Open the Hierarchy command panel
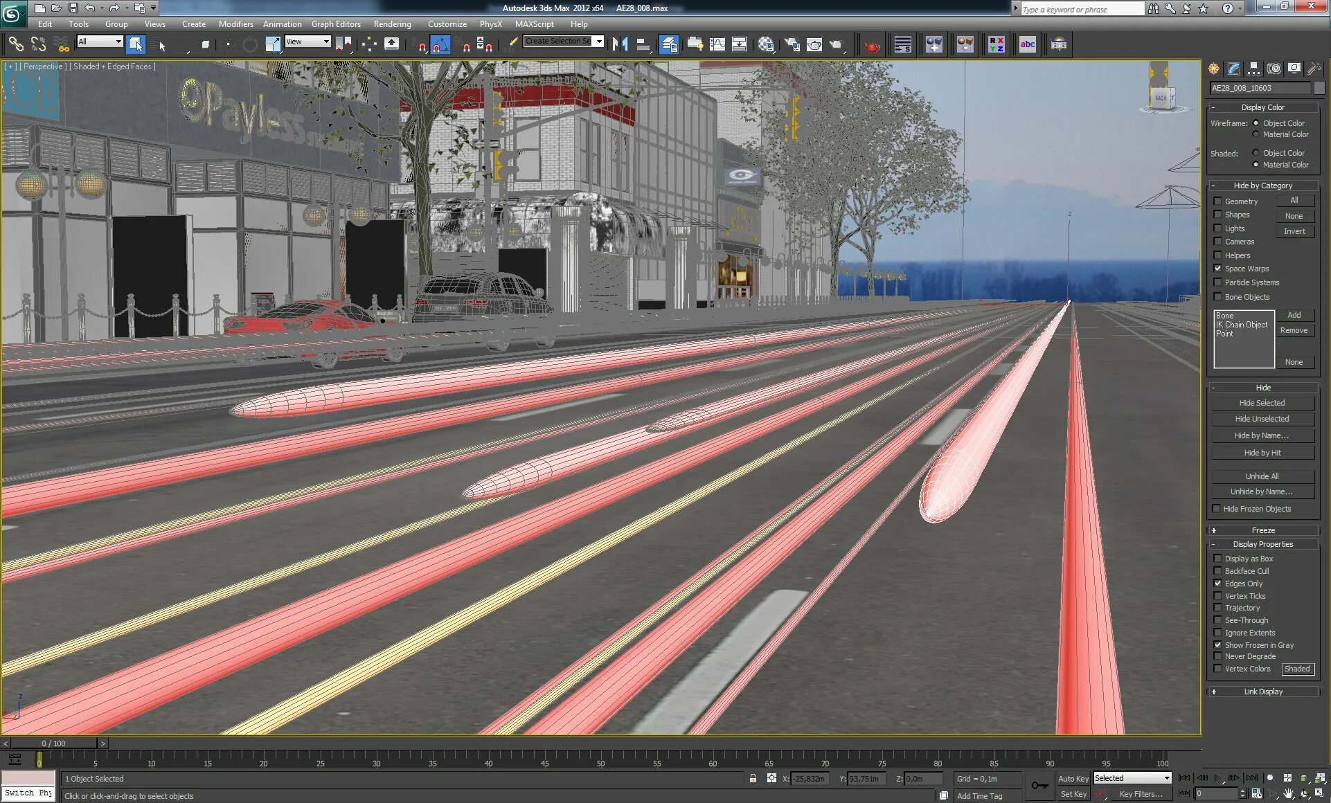1331x803 pixels. (1253, 69)
